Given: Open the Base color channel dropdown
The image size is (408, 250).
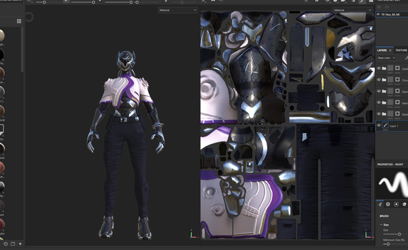Looking at the screenshot, I should (x=386, y=58).
